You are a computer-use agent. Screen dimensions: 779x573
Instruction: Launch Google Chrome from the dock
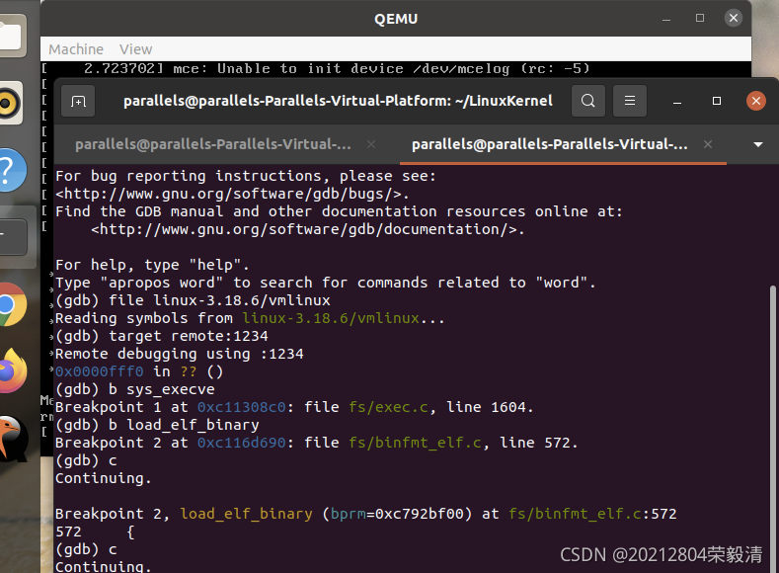pos(11,304)
